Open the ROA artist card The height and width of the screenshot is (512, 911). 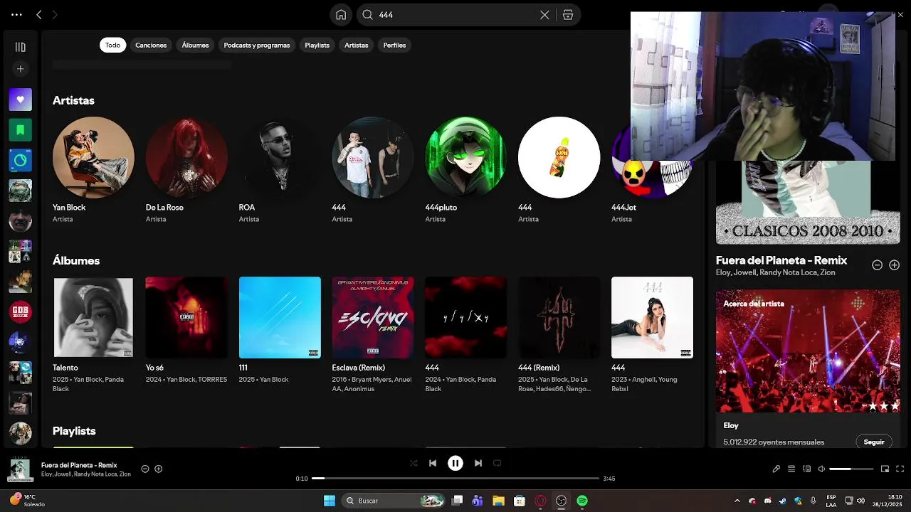[x=280, y=171]
